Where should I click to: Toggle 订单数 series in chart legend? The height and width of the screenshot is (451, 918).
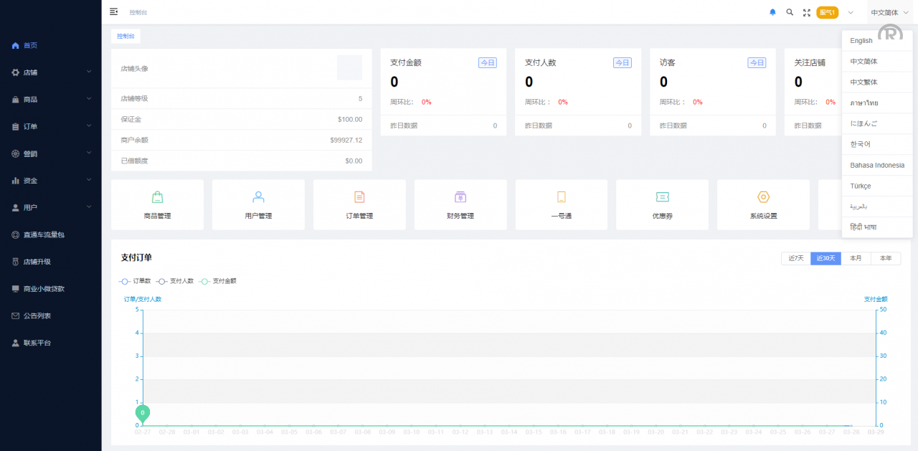click(x=135, y=281)
